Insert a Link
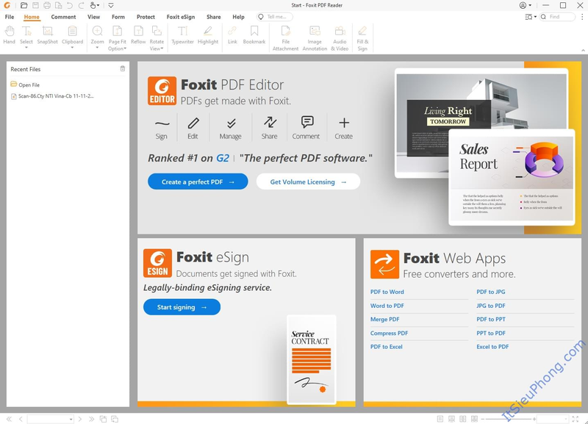Image resolution: width=588 pixels, height=424 pixels. click(x=232, y=35)
